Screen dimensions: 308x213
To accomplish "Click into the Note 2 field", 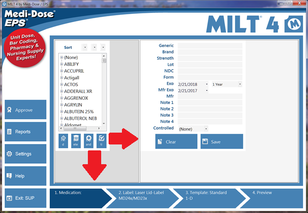I will [210, 108].
